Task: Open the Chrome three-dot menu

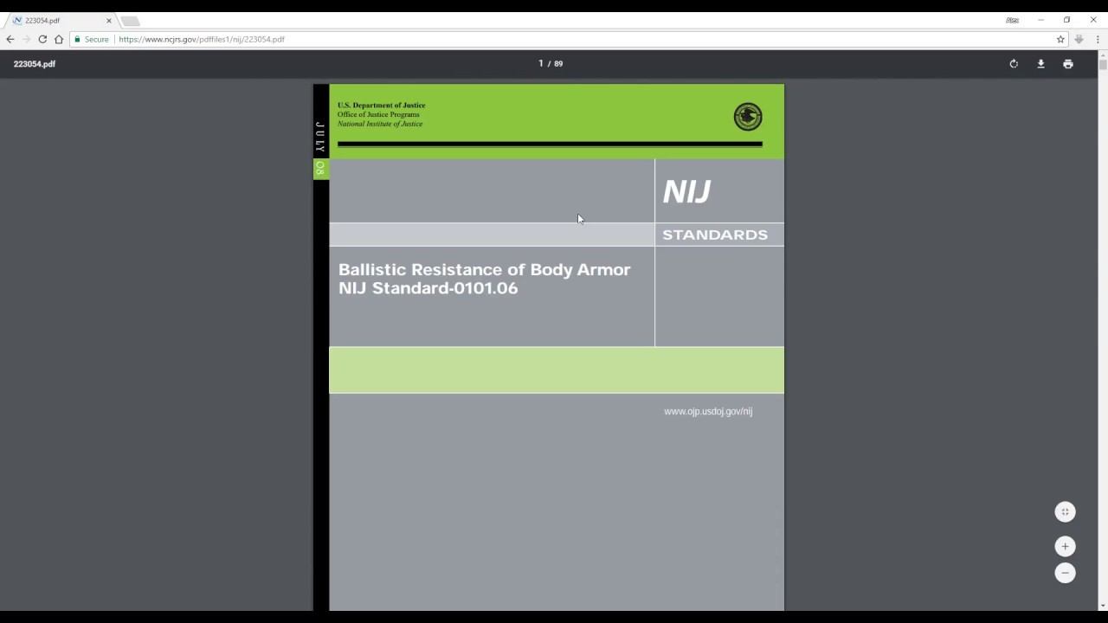Action: [1098, 39]
